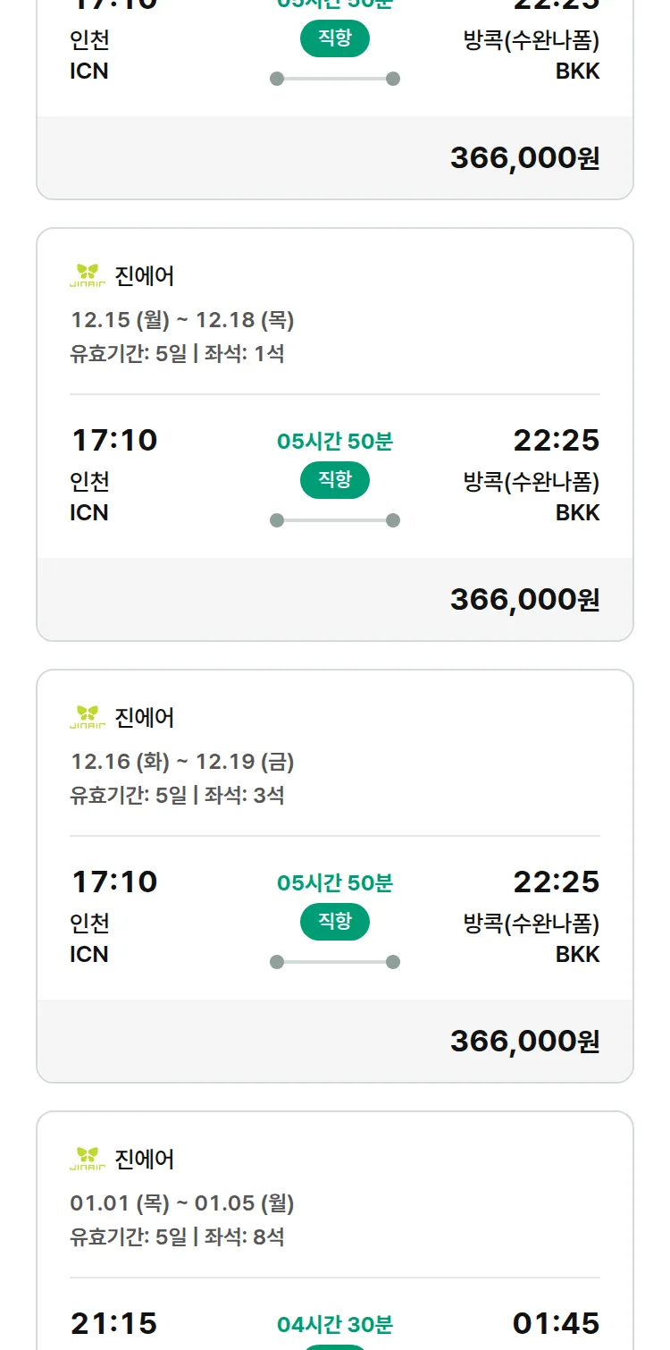Click route line graphic on 12.15 flight
Viewport: 670px width, 1350px height.
335,520
